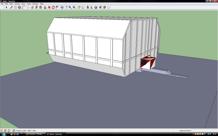This screenshot has width=218, height=136.
Task: Expand hidden system tray icons arrow
Action: pyautogui.click(x=193, y=134)
